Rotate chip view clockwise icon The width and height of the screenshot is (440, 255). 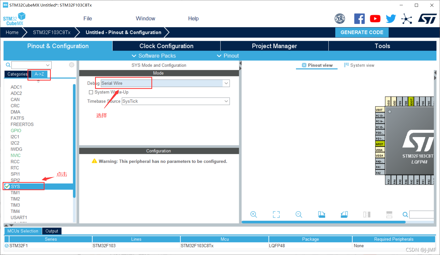[x=322, y=214]
